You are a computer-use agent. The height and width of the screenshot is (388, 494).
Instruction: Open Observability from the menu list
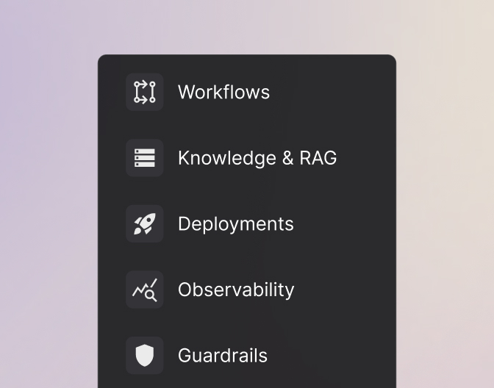235,290
